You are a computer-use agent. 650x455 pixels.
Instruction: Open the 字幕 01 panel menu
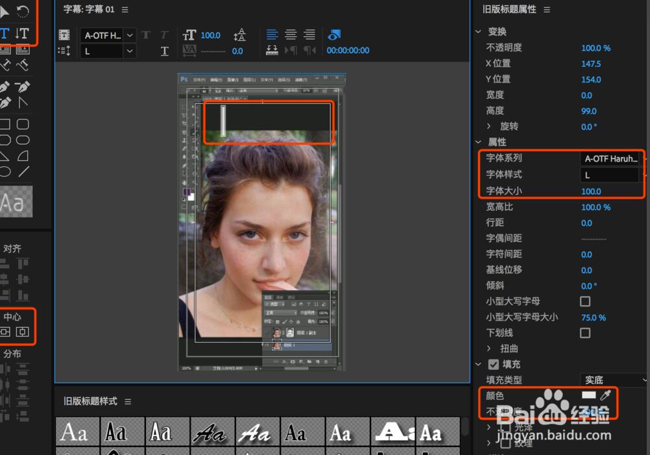point(125,10)
